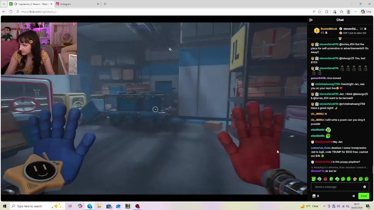Click the green Chat send button

(x=364, y=196)
